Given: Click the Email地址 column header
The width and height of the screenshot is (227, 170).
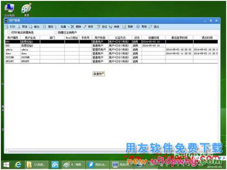Looking at the screenshot, I should coord(72,38).
